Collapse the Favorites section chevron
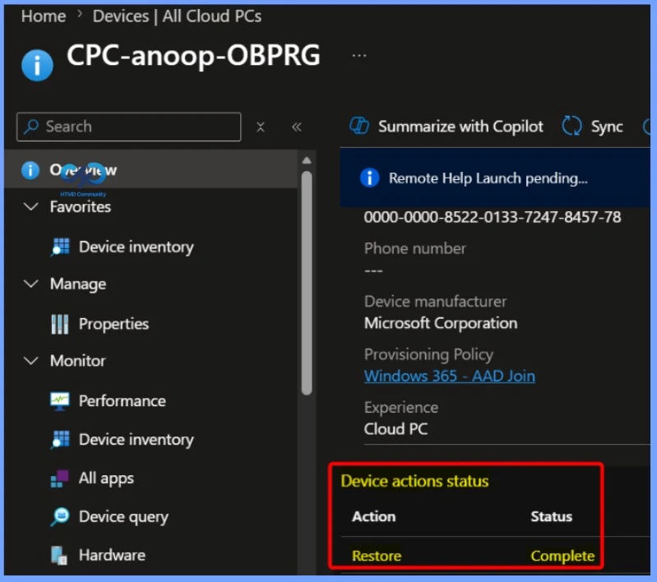The width and height of the screenshot is (657, 582). (x=31, y=206)
